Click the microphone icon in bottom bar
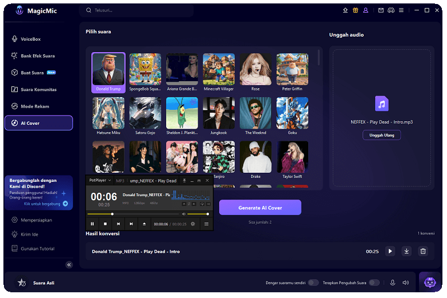447x298 pixels. [x=393, y=283]
